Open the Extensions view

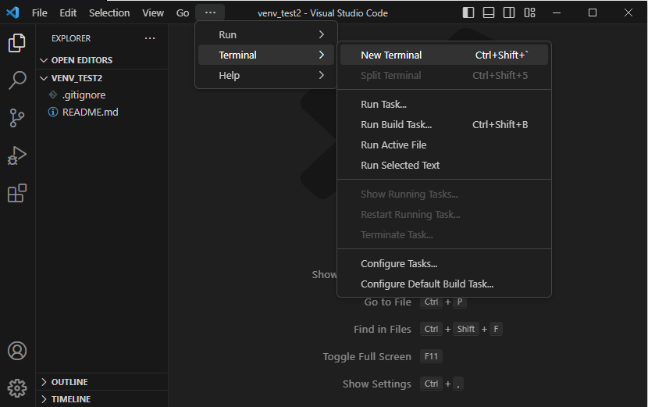[x=17, y=193]
